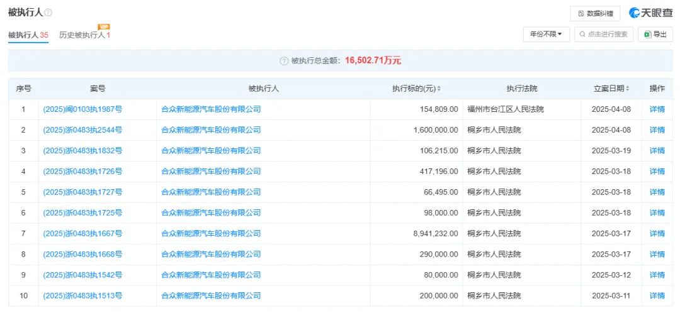
Task: View 详情 for case 浙0483执1668号
Action: pyautogui.click(x=657, y=255)
